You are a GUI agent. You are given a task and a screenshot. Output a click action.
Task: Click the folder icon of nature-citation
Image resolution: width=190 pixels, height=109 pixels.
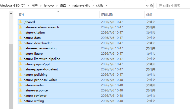pos(20,32)
